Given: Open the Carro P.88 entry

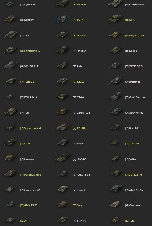Looking at the screenshot, I should (81, 113).
